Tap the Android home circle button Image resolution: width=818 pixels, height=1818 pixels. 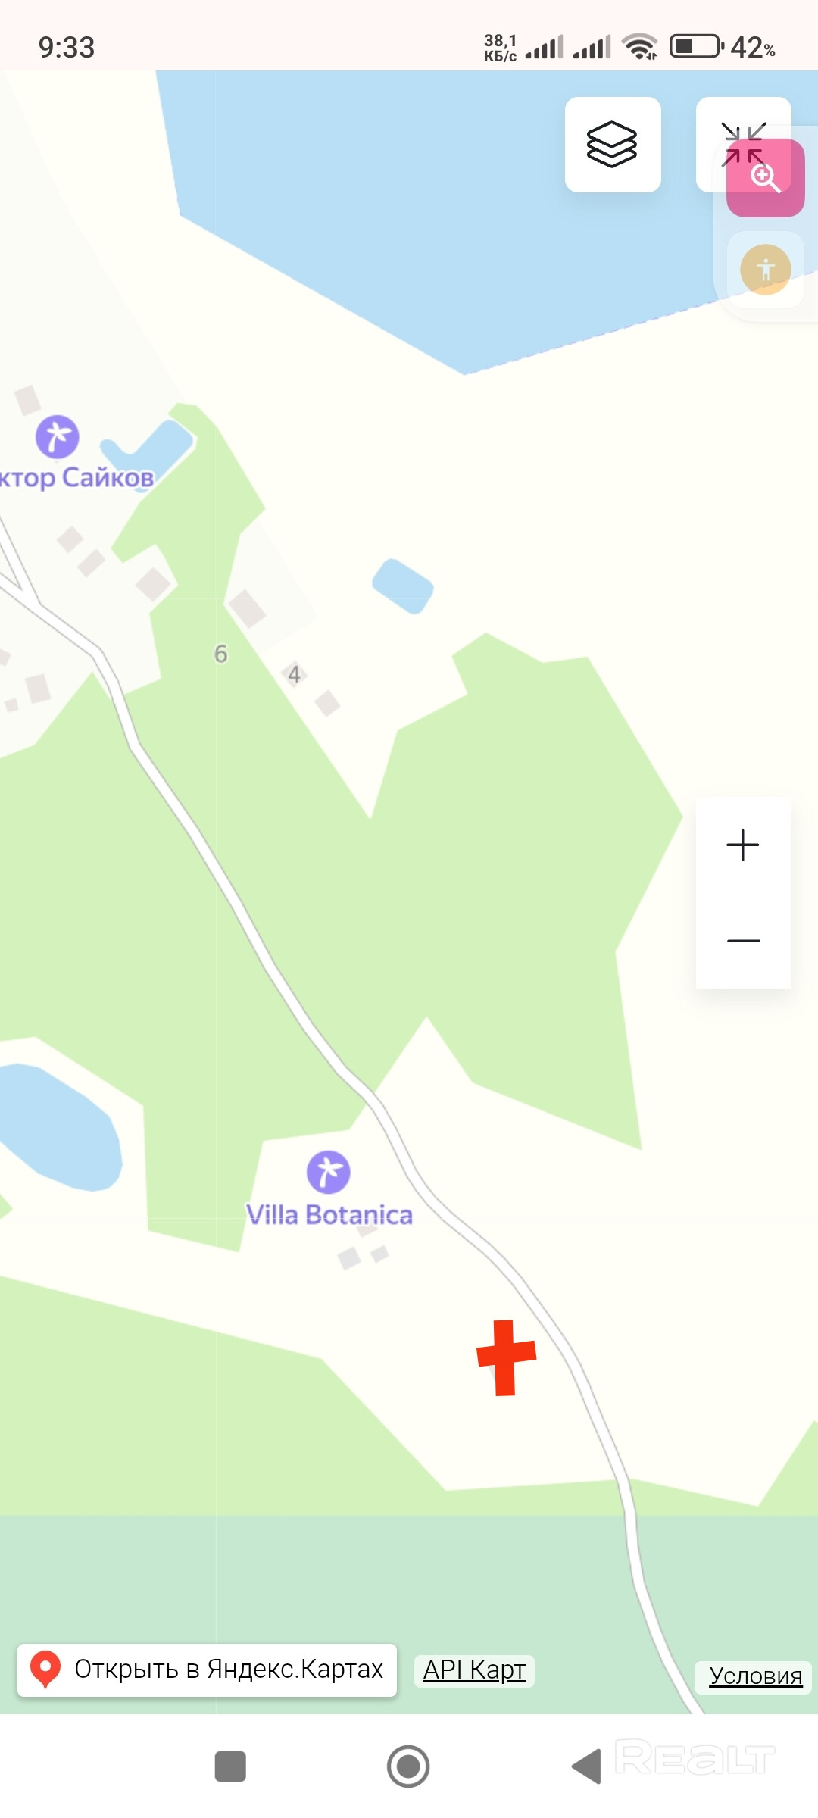coord(408,1766)
